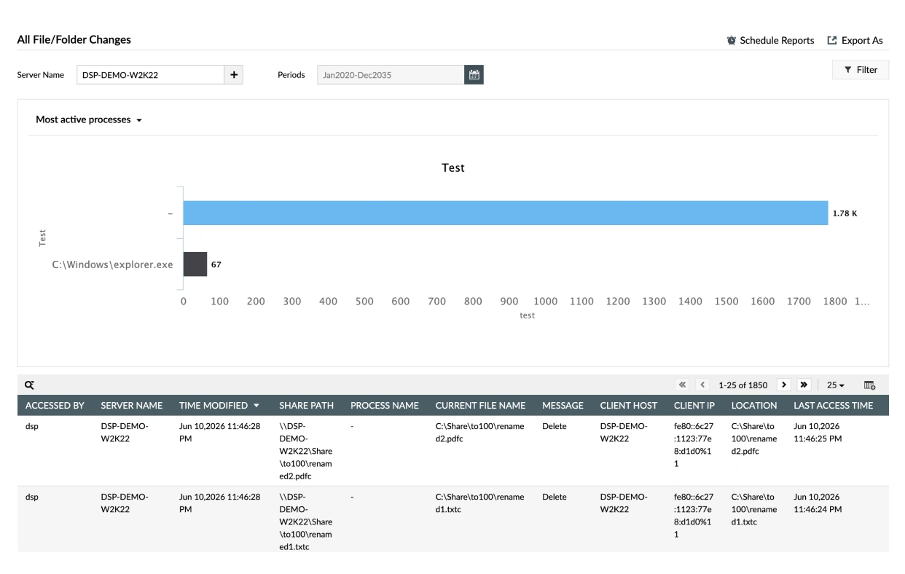Go to the first page
Image resolution: width=905 pixels, height=574 pixels.
point(683,385)
